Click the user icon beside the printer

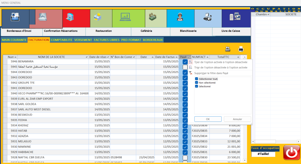[x=227, y=49]
